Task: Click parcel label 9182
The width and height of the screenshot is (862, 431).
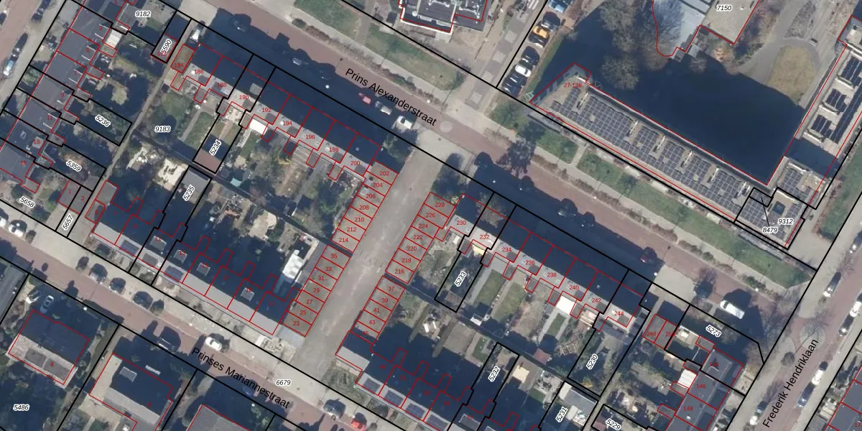Action: 143,14
